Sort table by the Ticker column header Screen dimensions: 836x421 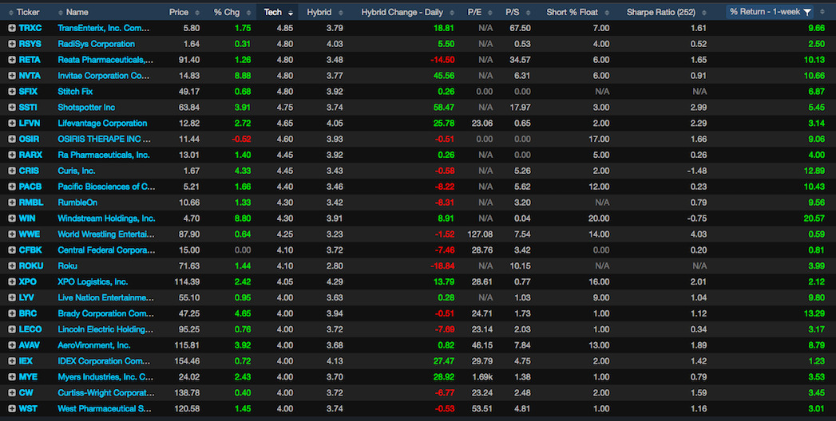point(28,12)
